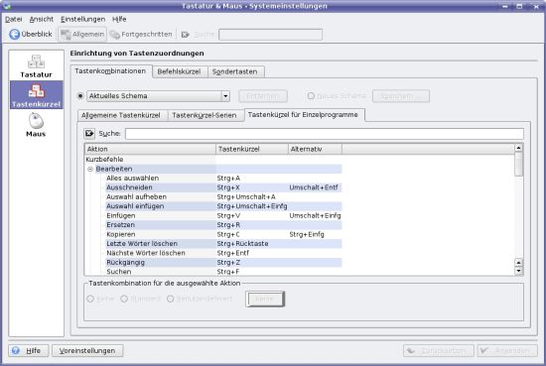Clear the Suche filter icon
The image size is (546, 366).
click(89, 133)
